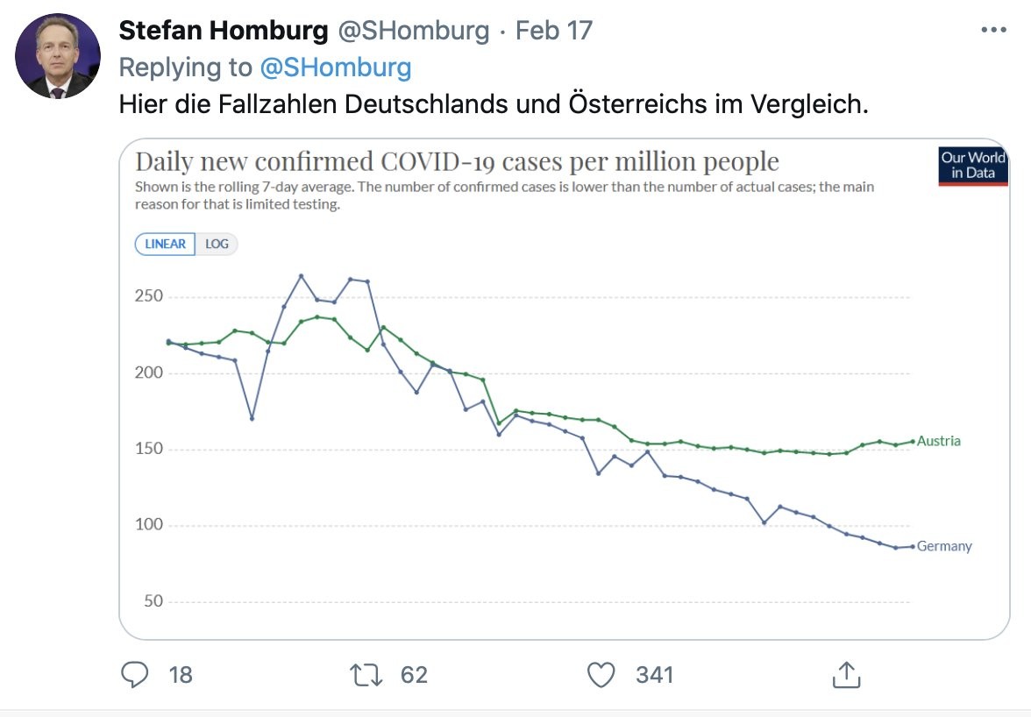Click the @SHomburg handle beside name

coord(412,31)
